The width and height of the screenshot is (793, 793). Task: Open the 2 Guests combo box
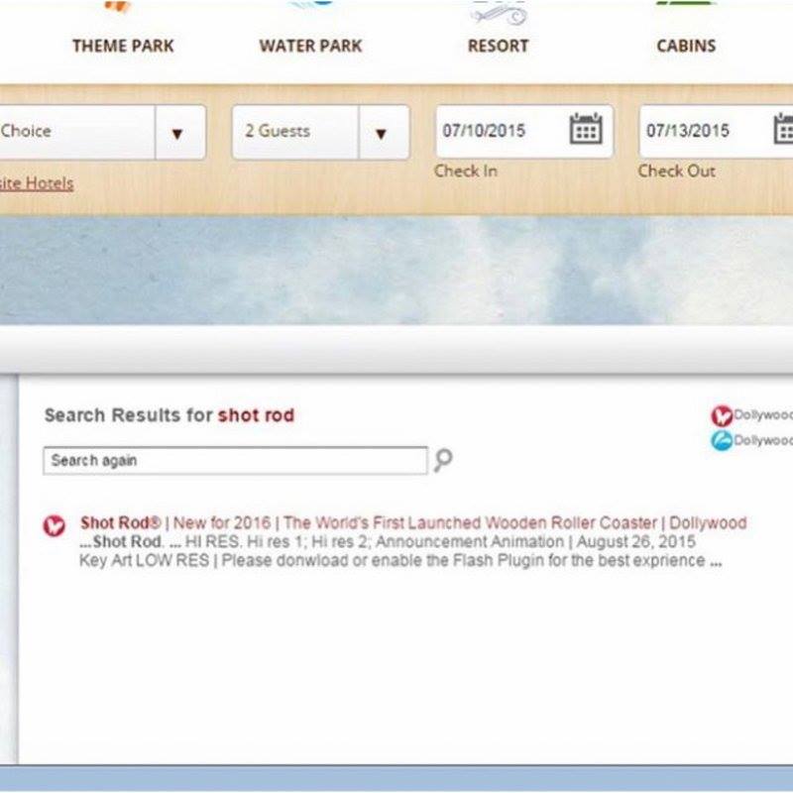pyautogui.click(x=293, y=132)
